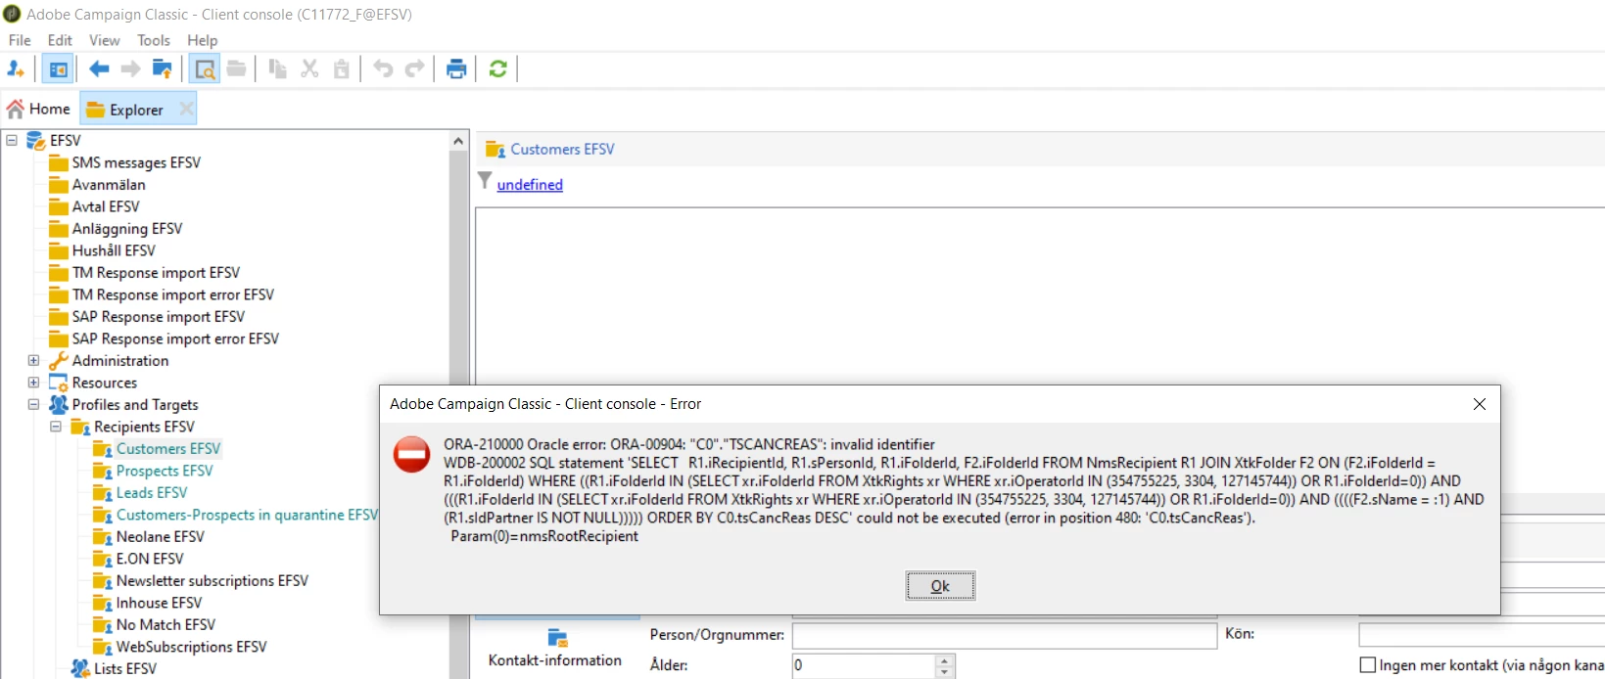1605x679 pixels.
Task: Click the Cut scissors icon
Action: tap(309, 68)
